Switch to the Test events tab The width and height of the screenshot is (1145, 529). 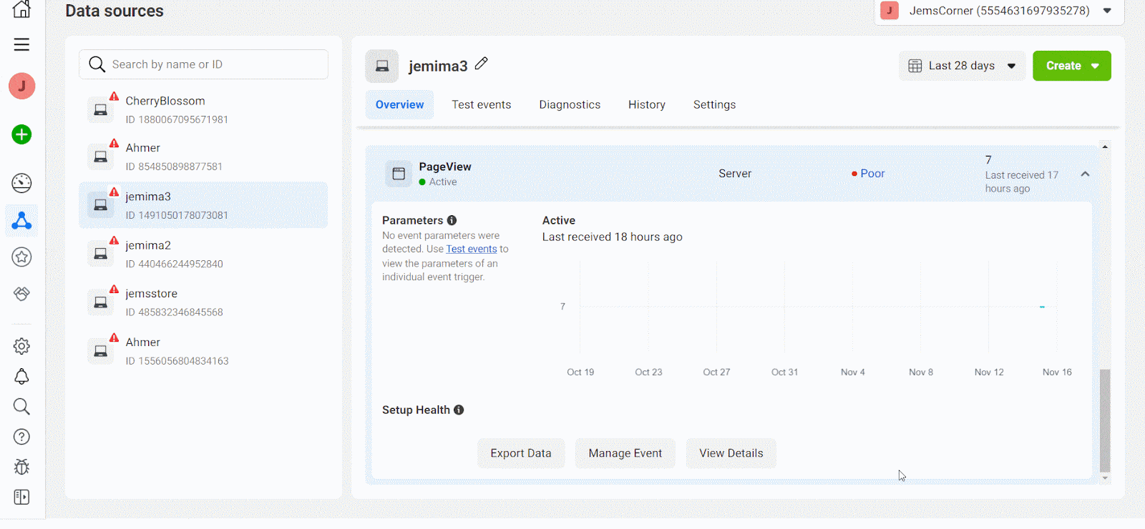click(x=481, y=104)
